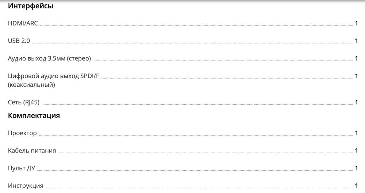Viewport: 365px width, 193px height.
Task: Select the Инструкция quantity value
Action: point(356,186)
